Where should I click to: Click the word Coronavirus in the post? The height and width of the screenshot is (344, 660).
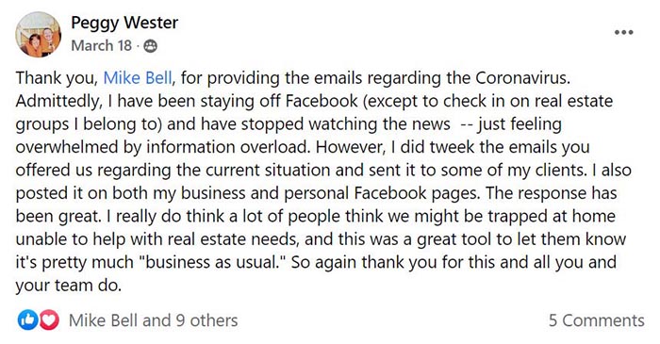click(522, 78)
